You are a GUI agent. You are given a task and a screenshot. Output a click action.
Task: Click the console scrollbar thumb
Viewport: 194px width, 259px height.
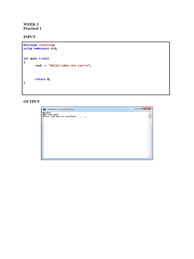150,116
